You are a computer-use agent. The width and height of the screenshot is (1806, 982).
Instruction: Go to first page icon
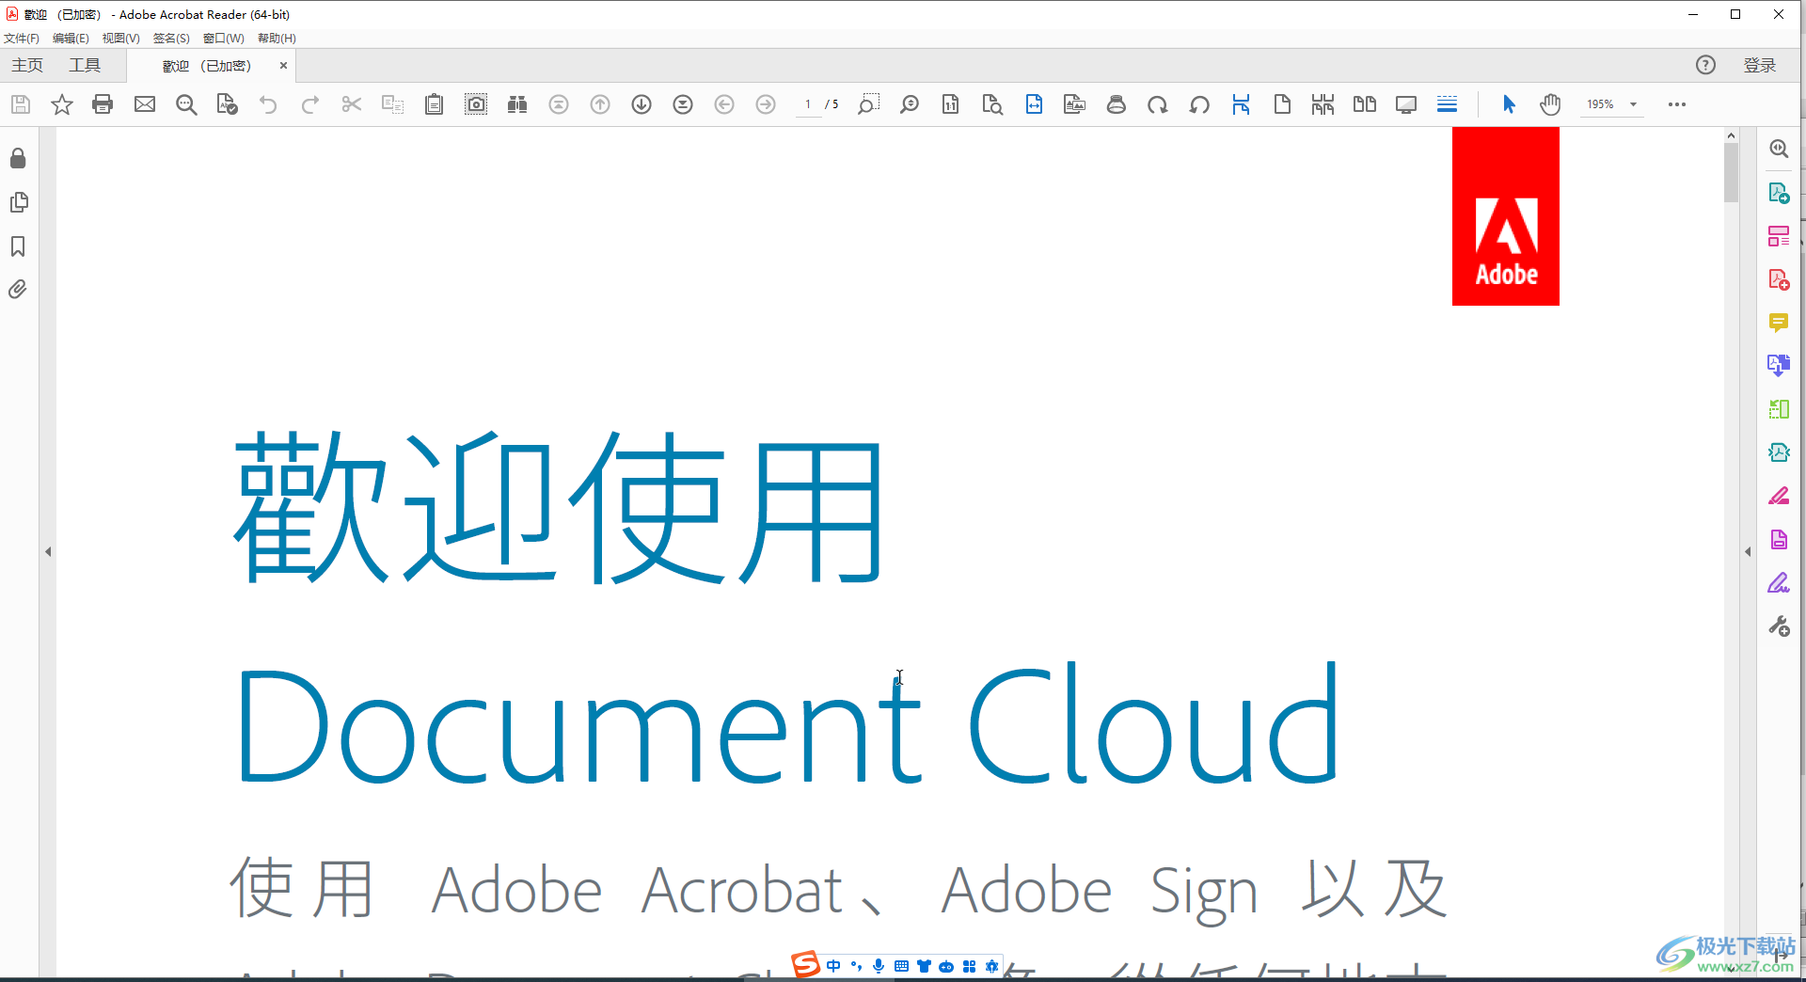[x=559, y=104]
